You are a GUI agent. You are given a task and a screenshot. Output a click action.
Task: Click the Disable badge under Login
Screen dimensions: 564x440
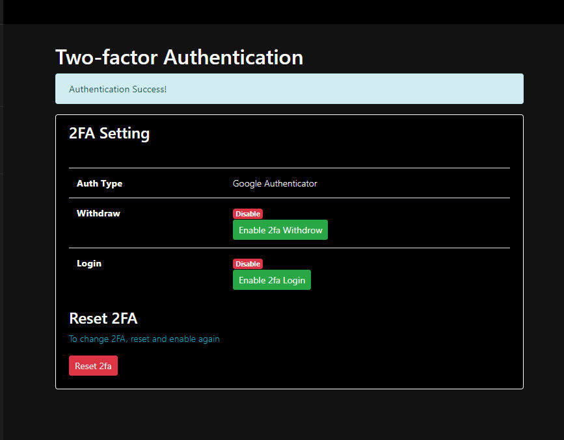click(247, 264)
